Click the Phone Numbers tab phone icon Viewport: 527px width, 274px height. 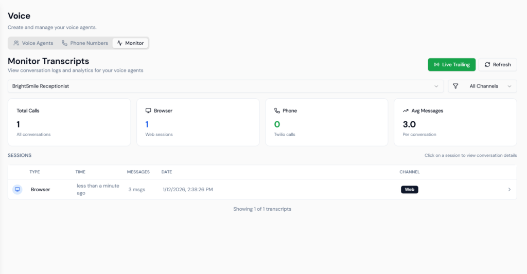tap(64, 43)
